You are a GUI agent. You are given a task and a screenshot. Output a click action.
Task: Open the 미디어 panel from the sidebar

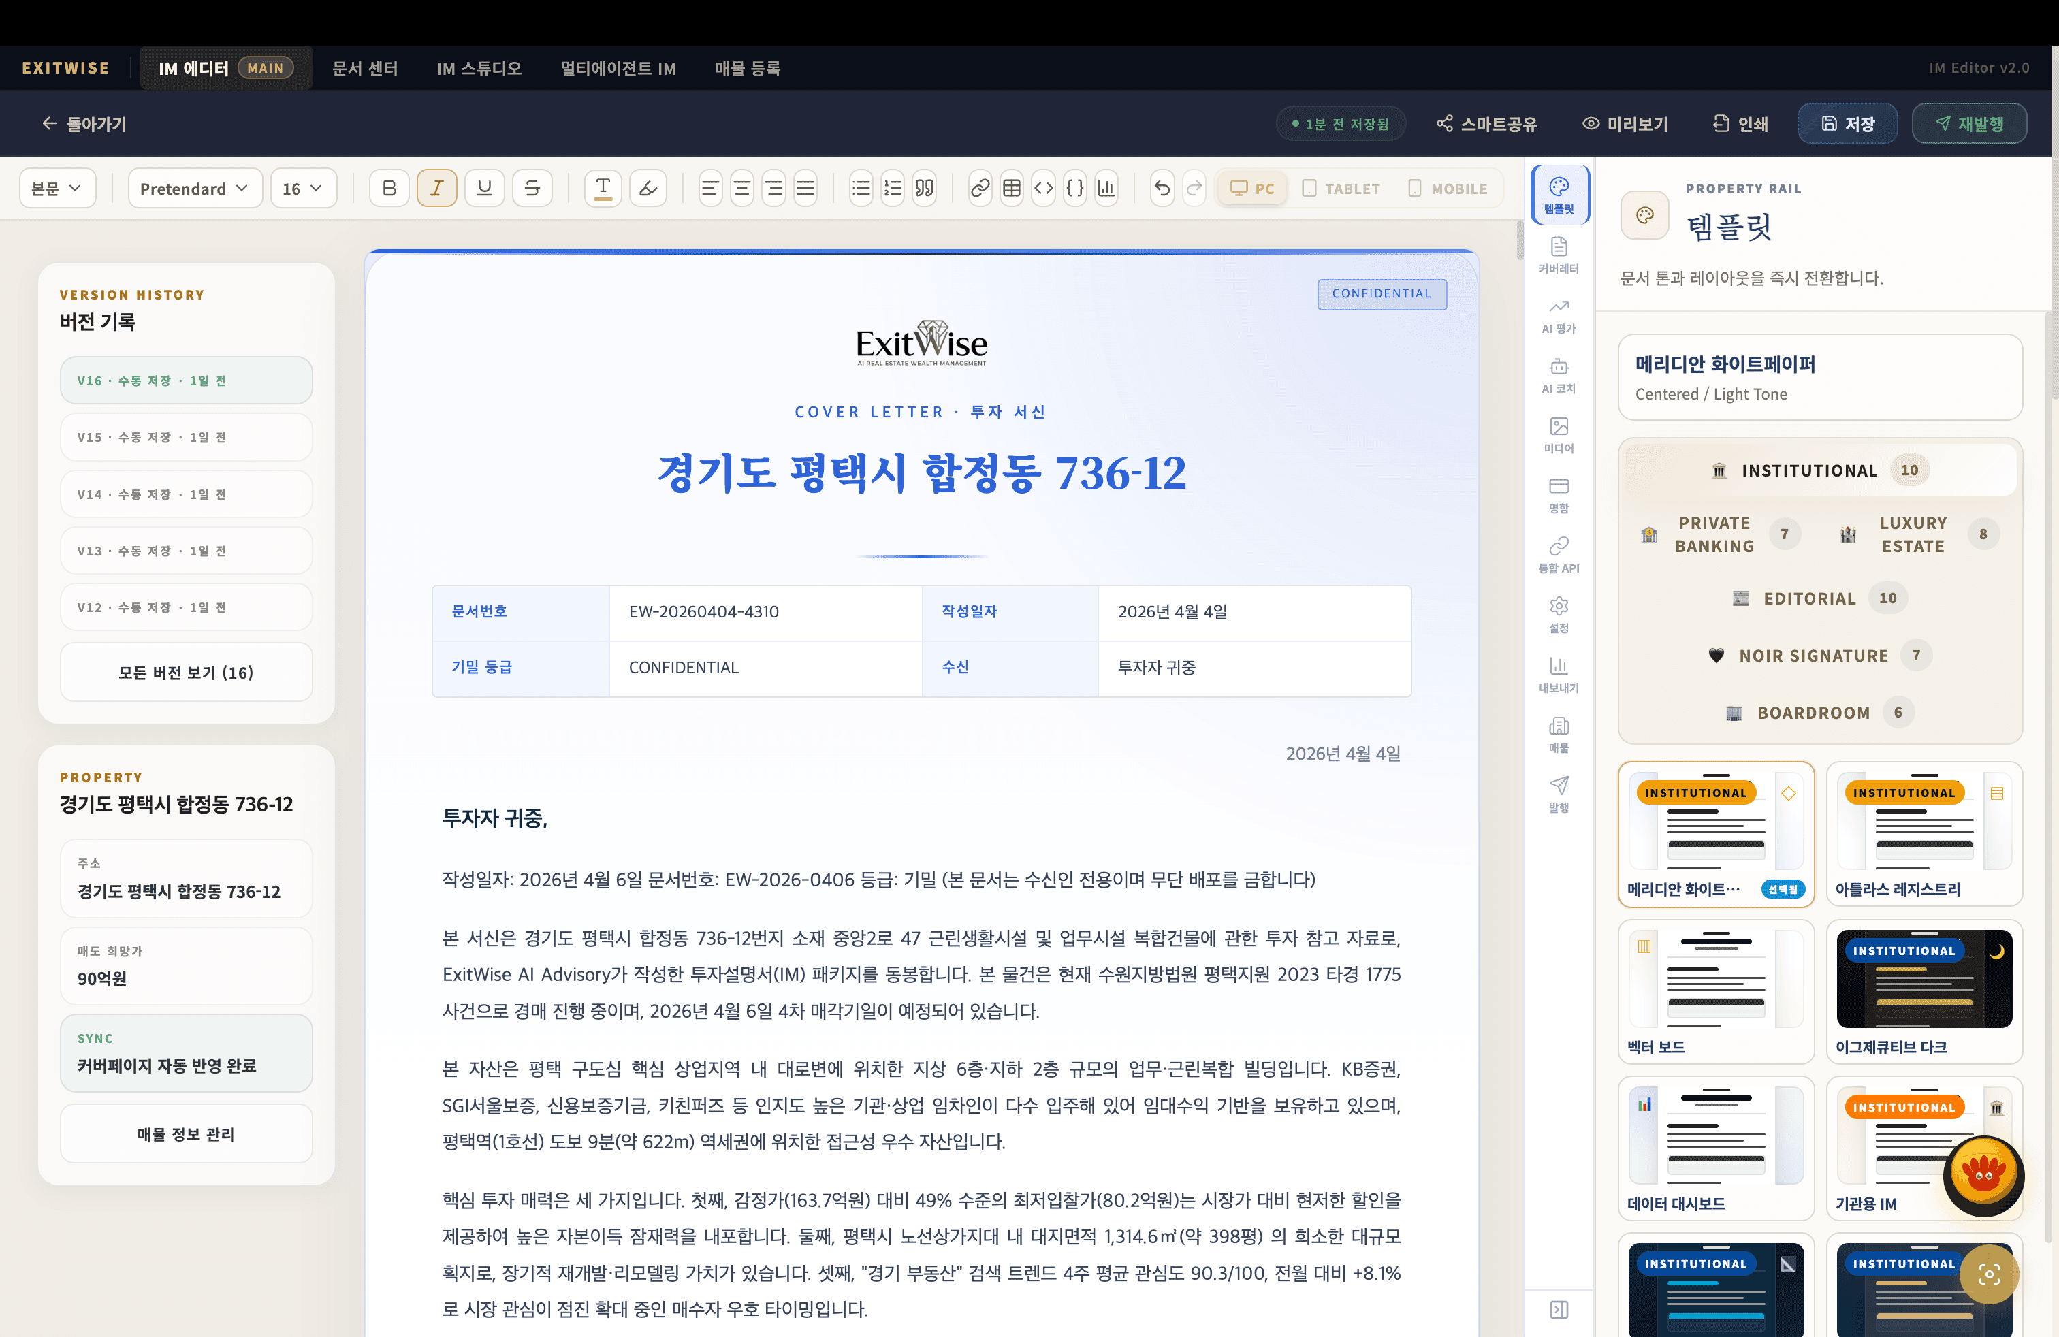coord(1559,432)
